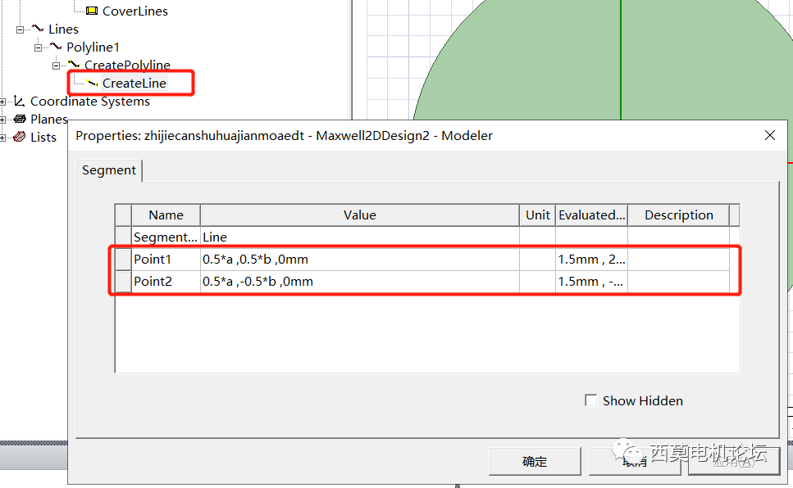Click the Segment... name cell
This screenshot has width=793, height=488.
pyautogui.click(x=166, y=237)
